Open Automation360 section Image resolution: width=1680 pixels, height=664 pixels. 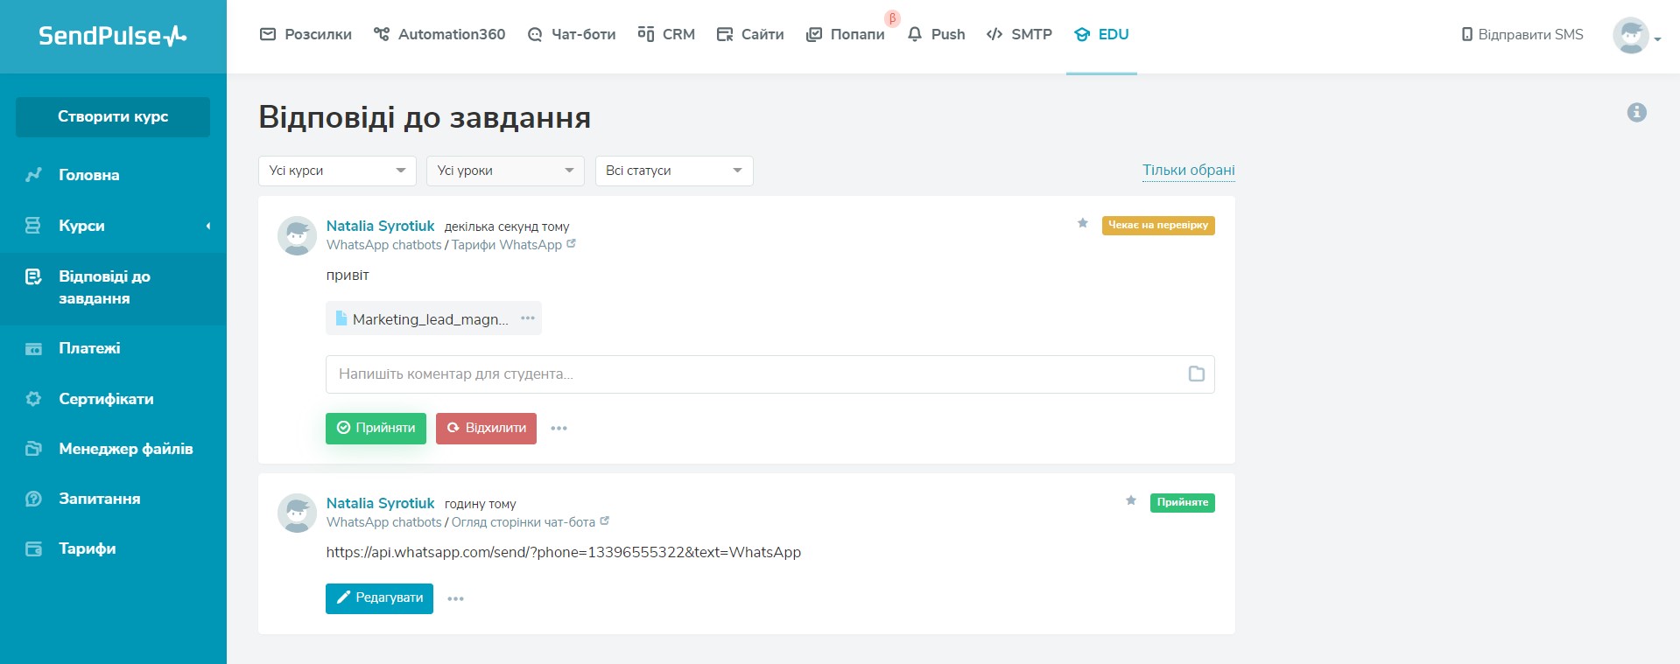coord(439,34)
